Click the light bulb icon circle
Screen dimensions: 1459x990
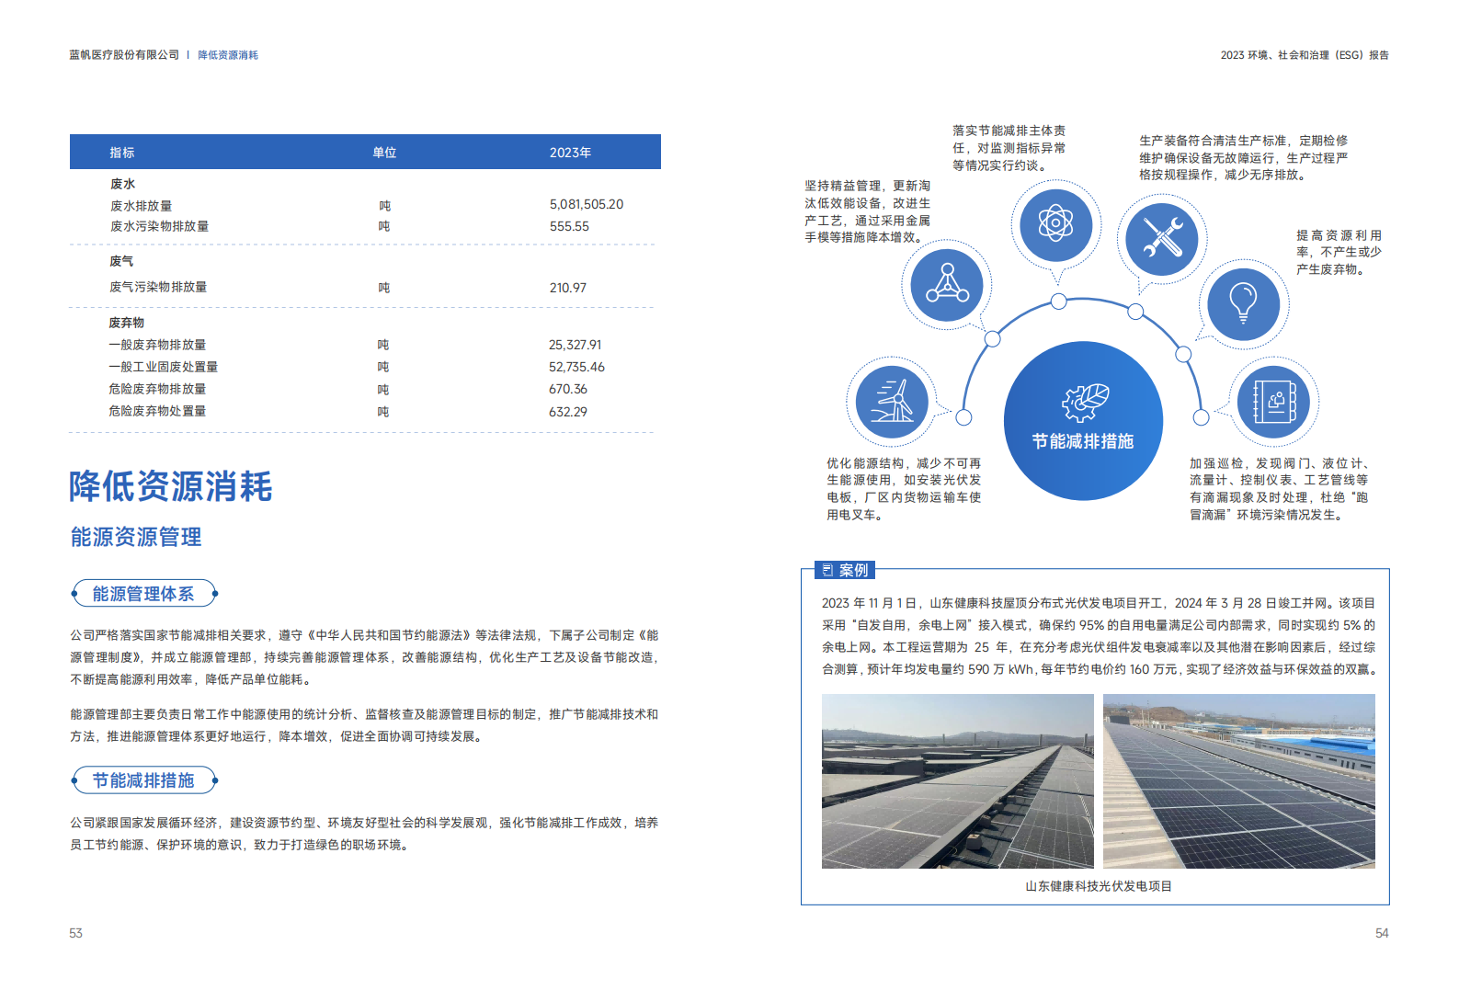(x=1243, y=303)
